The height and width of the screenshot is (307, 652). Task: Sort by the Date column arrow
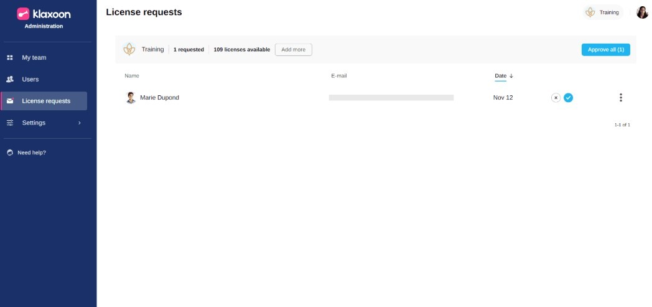(511, 76)
